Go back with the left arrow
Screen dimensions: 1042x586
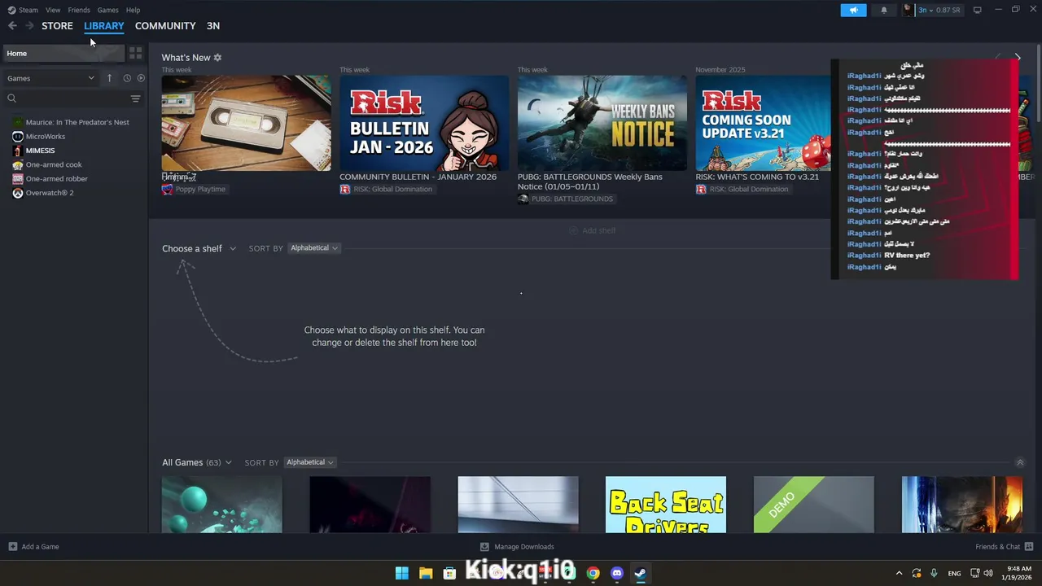click(12, 26)
